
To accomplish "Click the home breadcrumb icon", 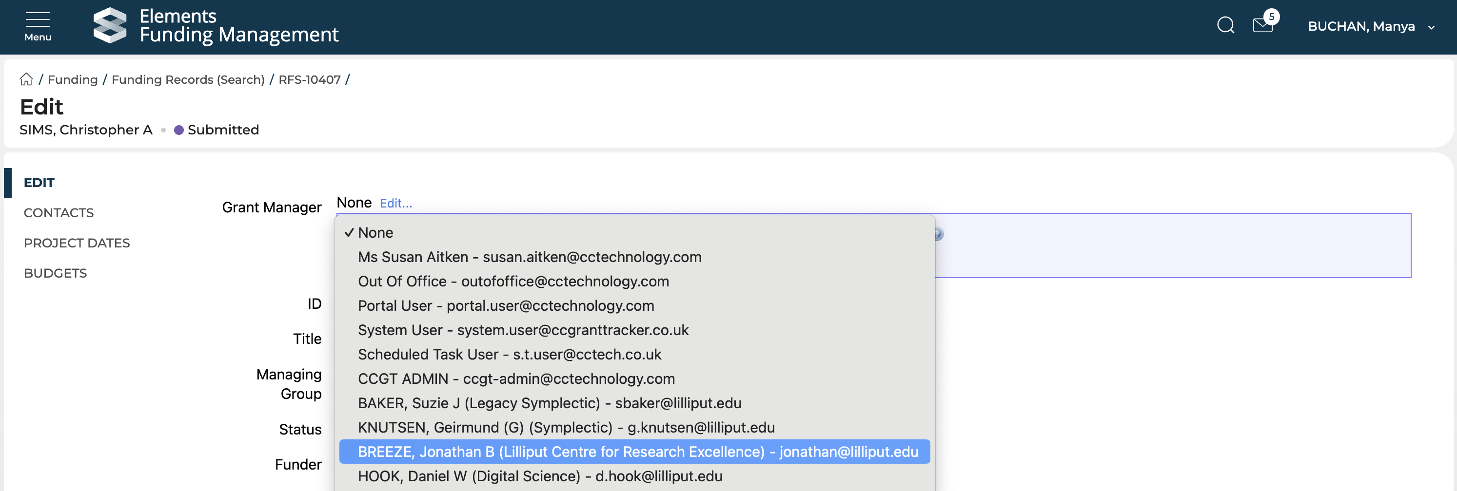I will tap(26, 80).
